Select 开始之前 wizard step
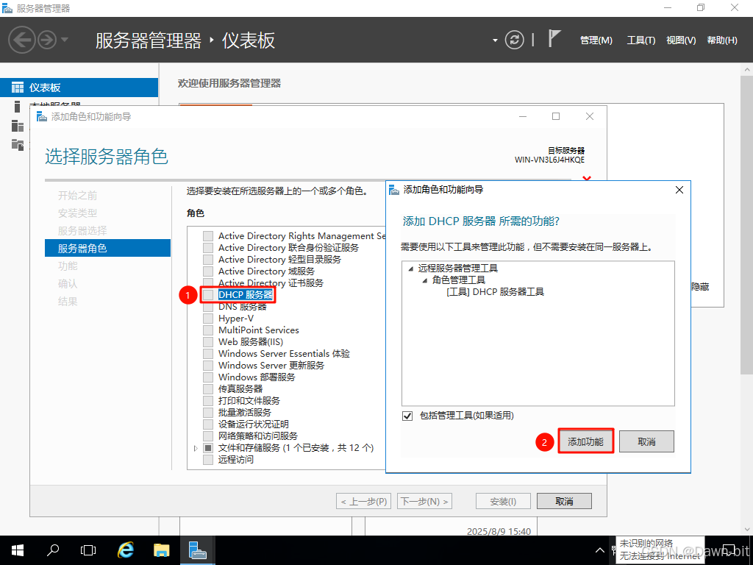Viewport: 753px width, 565px height. [x=78, y=196]
